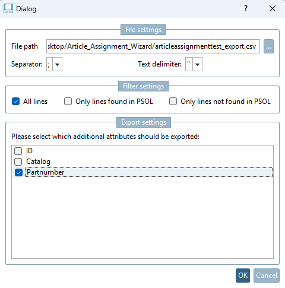This screenshot has height=288, width=285.
Task: Click the Cancel button
Action: (x=267, y=276)
